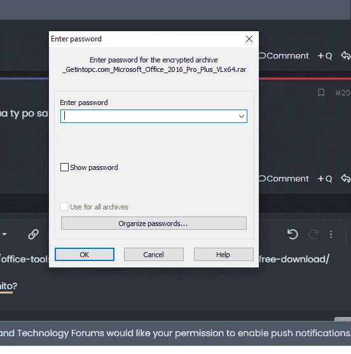
Task: Open Organize passwords settings
Action: click(154, 223)
